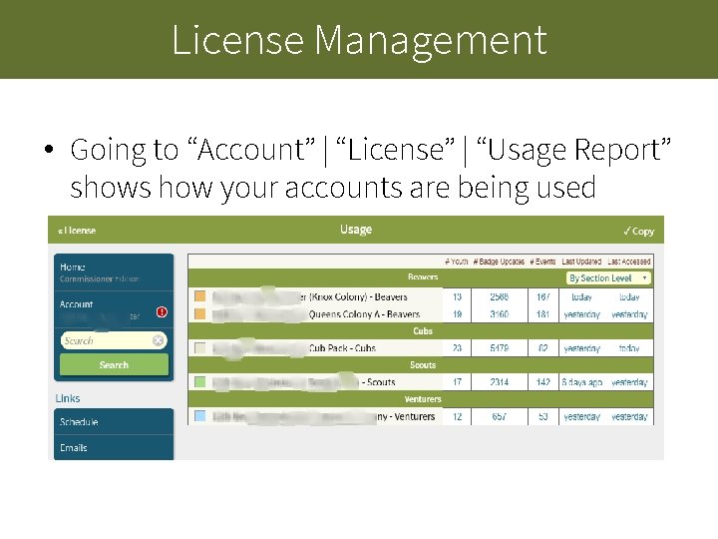Open the Schedule link
The width and height of the screenshot is (718, 539).
pos(114,421)
